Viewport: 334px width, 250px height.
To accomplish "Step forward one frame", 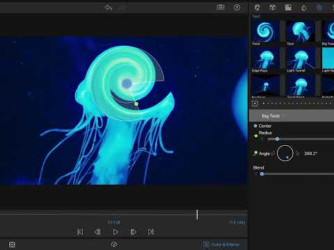I will point(133,232).
